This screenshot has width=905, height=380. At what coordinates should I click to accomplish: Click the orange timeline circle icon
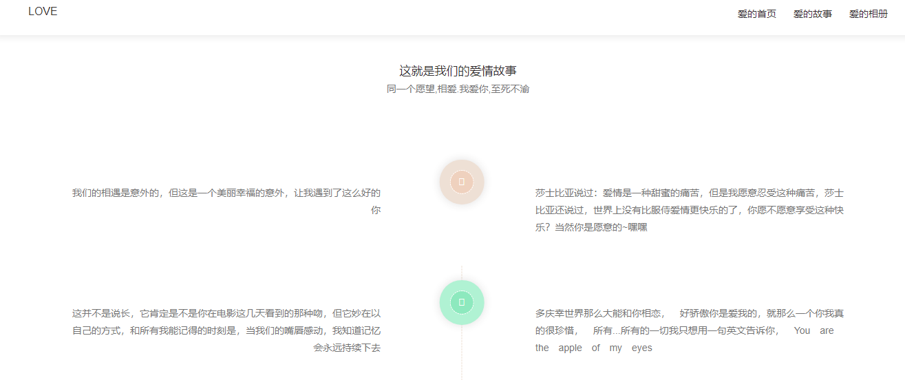pos(461,182)
